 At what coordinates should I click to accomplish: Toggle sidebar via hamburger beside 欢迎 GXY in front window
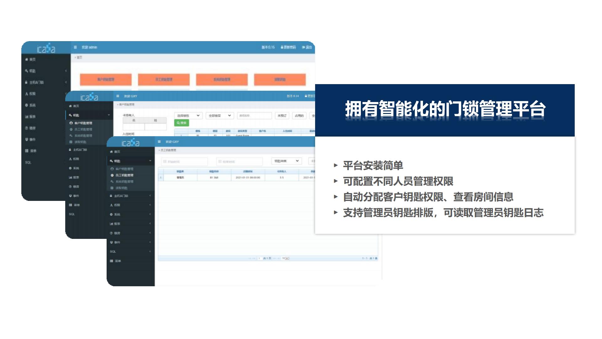tap(159, 142)
